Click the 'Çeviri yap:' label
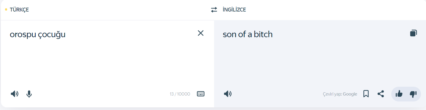 pyautogui.click(x=332, y=94)
